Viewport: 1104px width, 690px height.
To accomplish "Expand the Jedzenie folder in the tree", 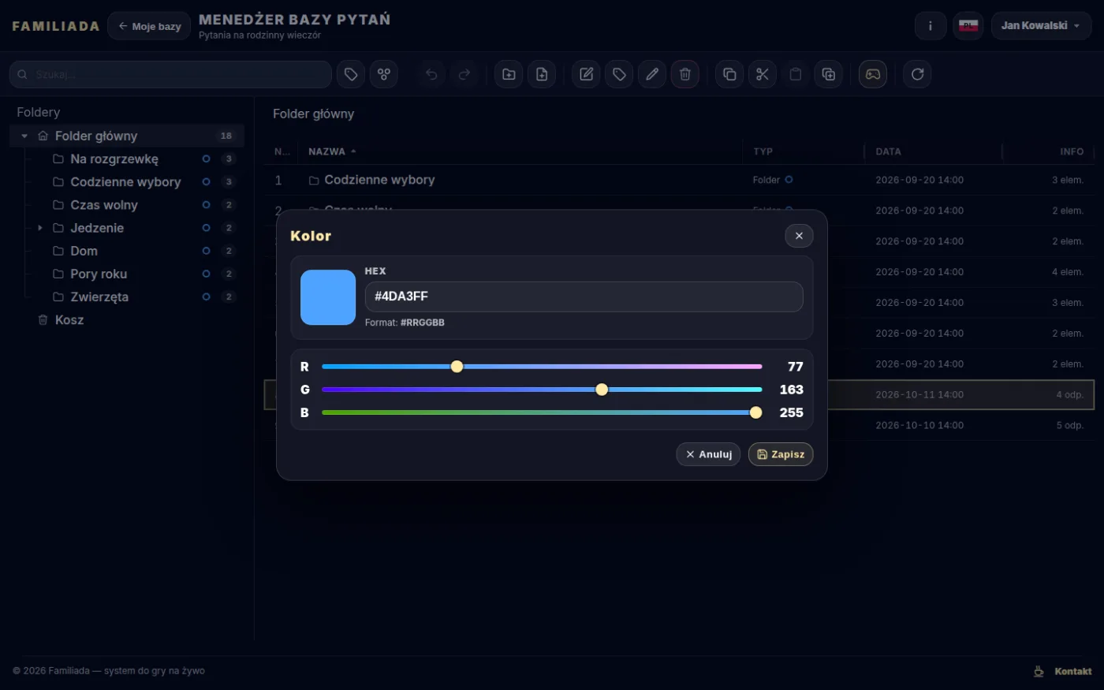I will [40, 228].
